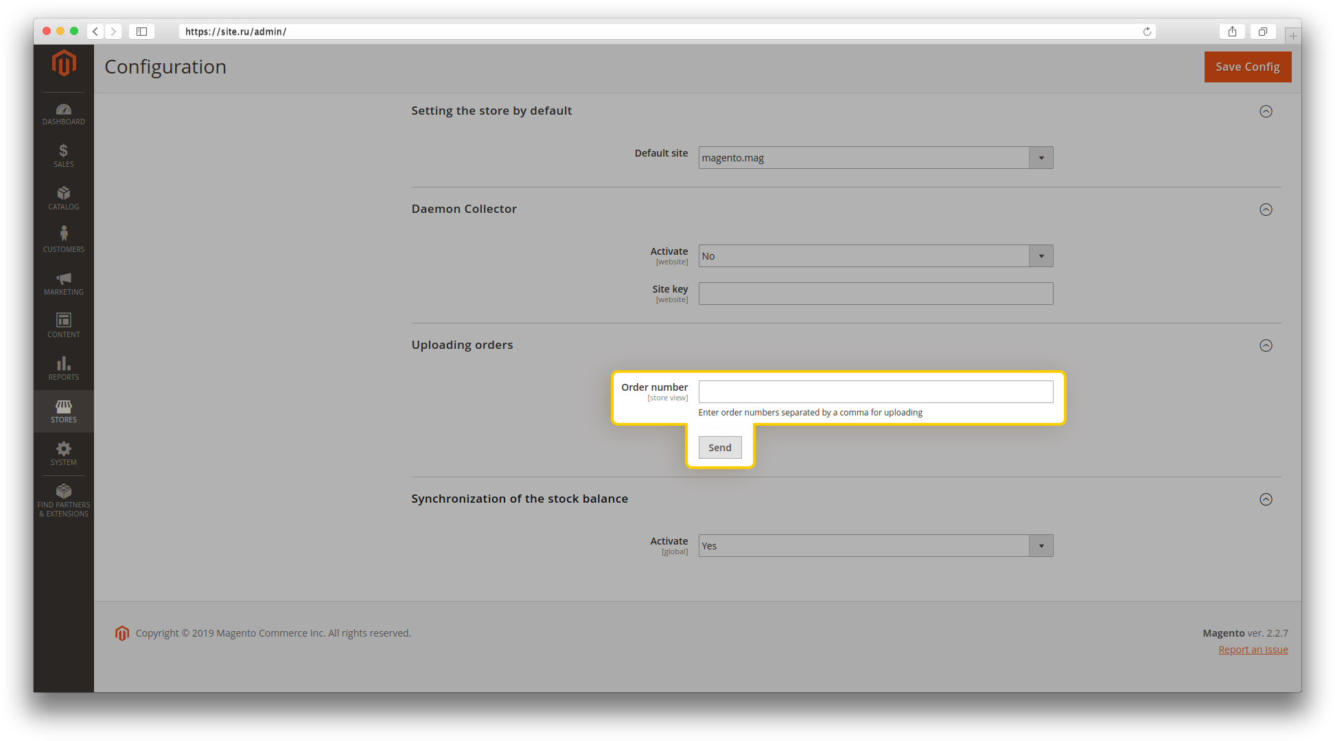Open the Magento logo home icon
Viewport: 1335px width, 741px height.
pos(64,63)
